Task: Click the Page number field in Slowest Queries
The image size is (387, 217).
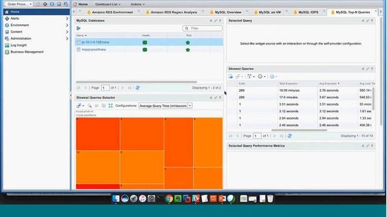Action: click(x=257, y=136)
